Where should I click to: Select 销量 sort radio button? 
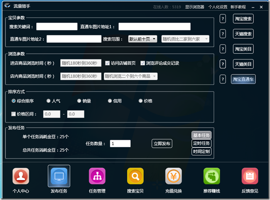pos(79,101)
